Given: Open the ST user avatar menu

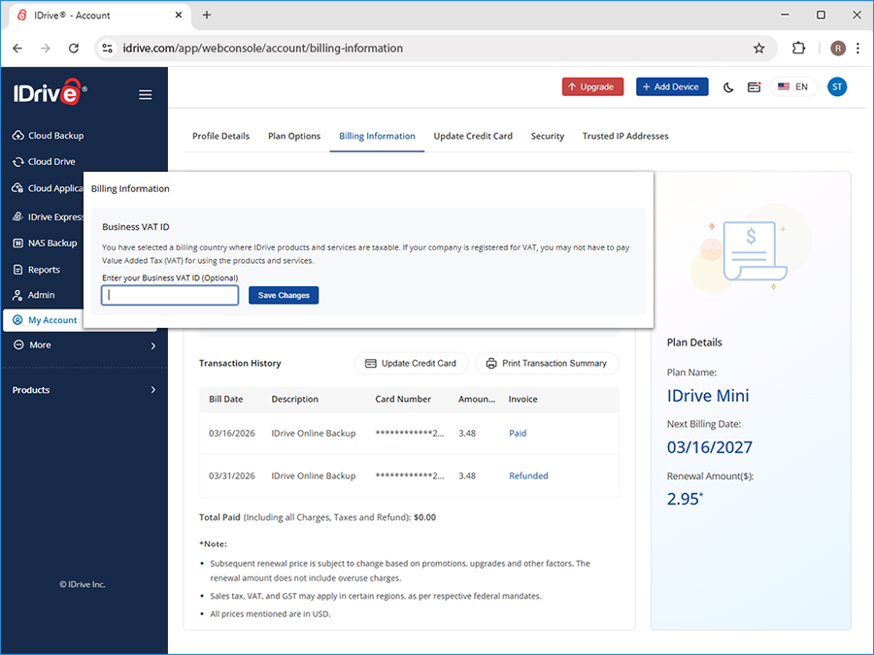Looking at the screenshot, I should [x=837, y=87].
